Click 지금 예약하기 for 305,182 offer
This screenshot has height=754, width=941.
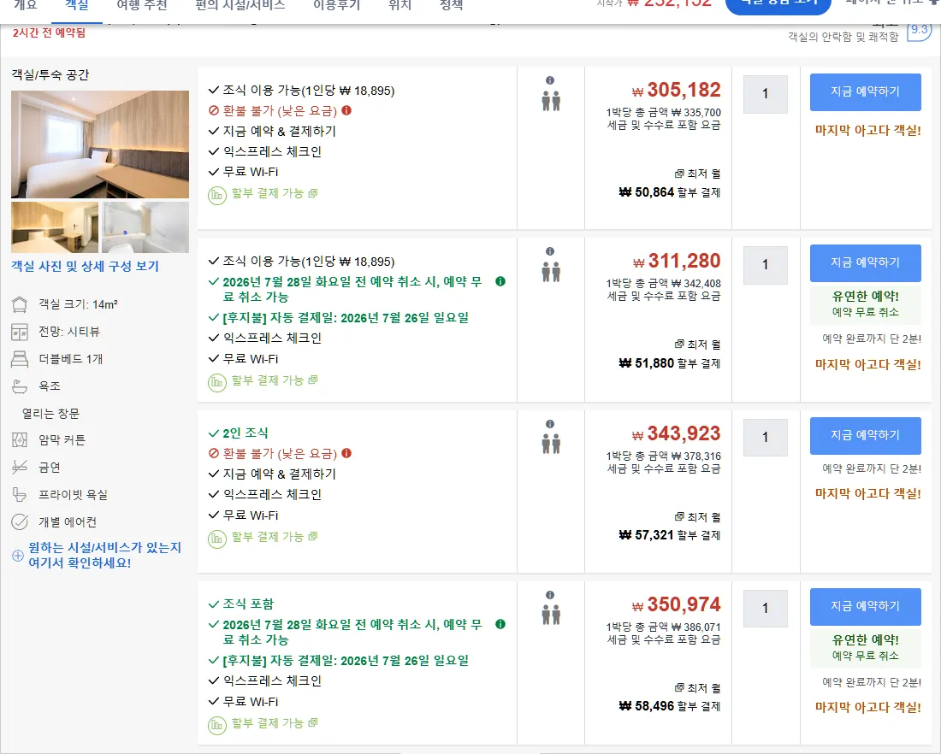[866, 91]
